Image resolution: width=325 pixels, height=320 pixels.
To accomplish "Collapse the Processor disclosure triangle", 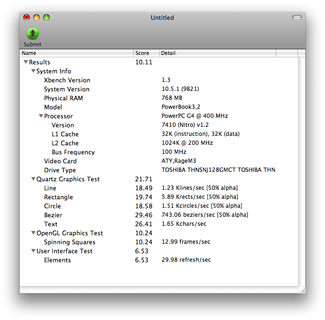I will coord(41,116).
